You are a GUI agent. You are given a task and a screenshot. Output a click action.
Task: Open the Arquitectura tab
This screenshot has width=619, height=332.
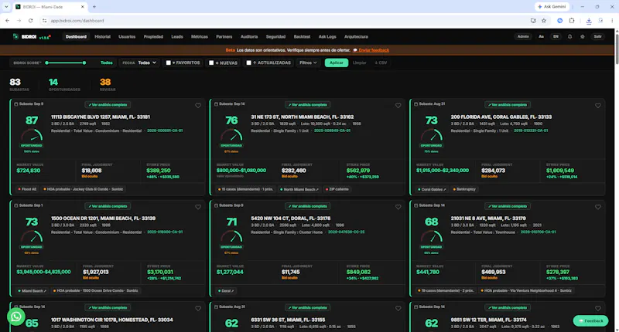[x=356, y=36]
